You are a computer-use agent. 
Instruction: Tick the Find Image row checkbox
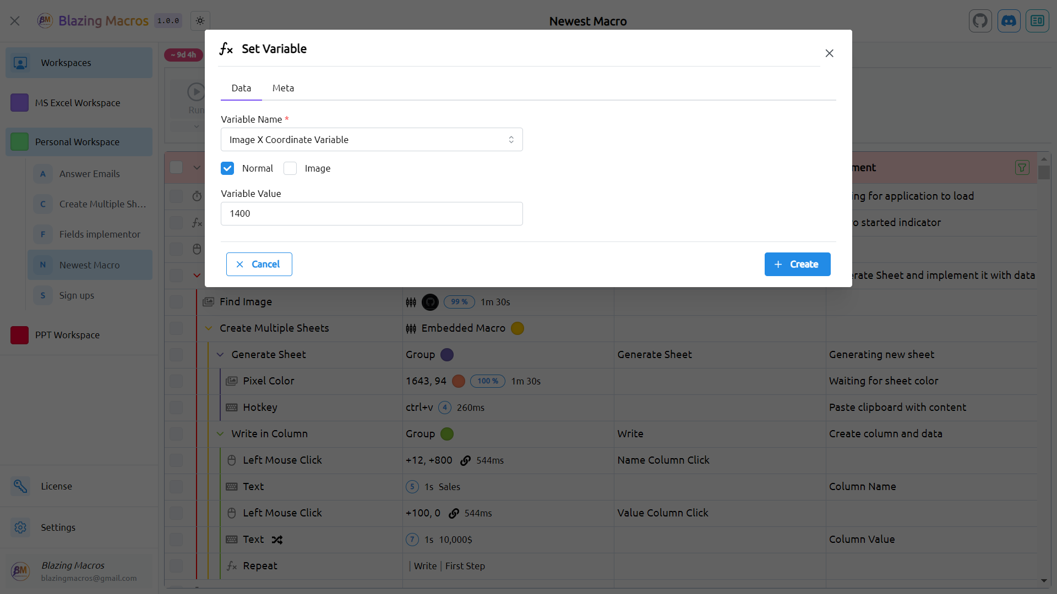(x=176, y=302)
